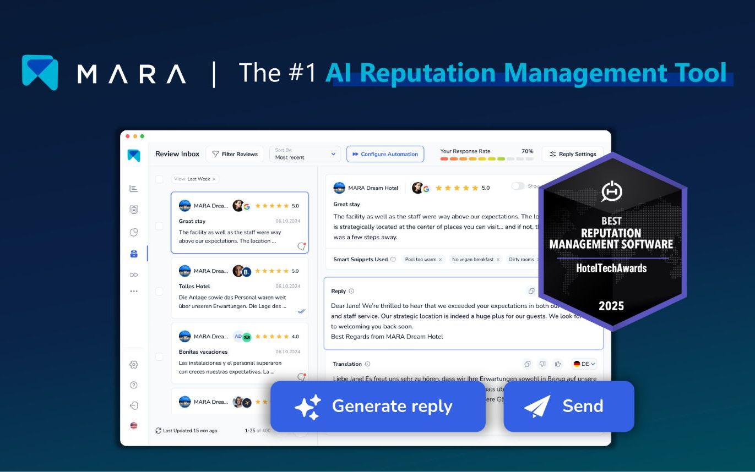The width and height of the screenshot is (755, 472).
Task: Copy the translation using copy icon
Action: pyautogui.click(x=528, y=364)
